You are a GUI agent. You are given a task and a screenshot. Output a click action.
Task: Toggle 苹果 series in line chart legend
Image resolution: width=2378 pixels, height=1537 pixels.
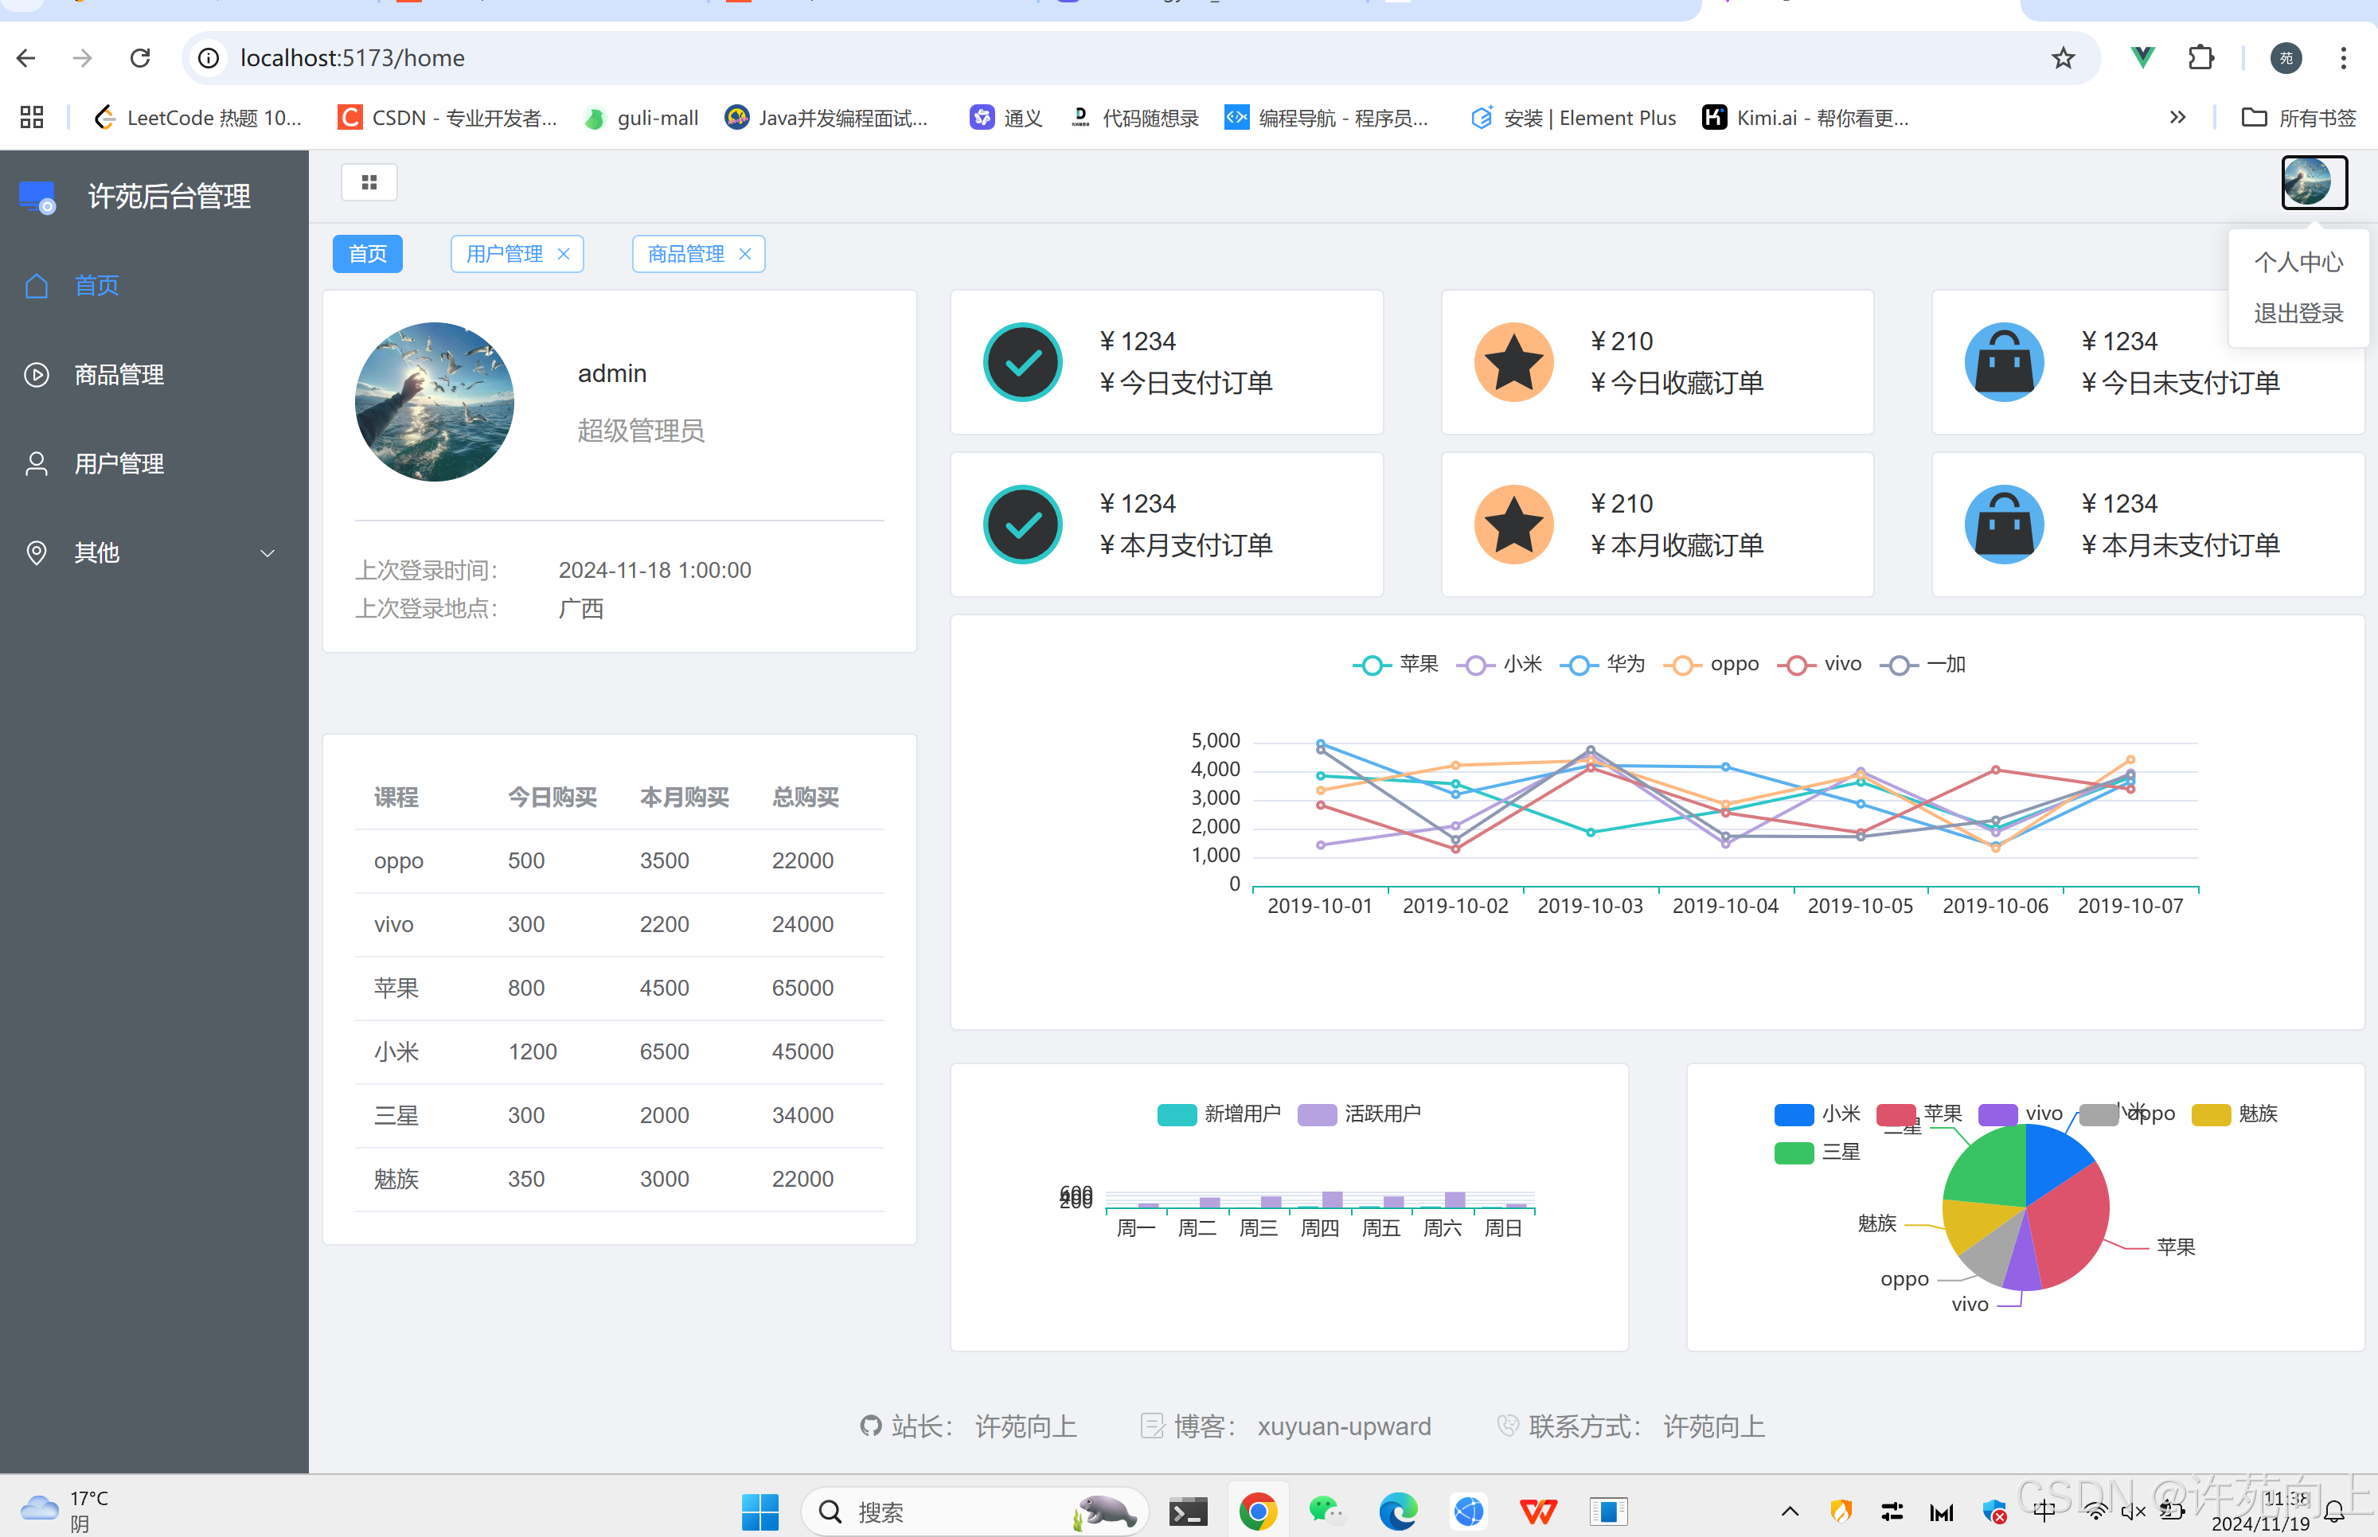point(1395,665)
